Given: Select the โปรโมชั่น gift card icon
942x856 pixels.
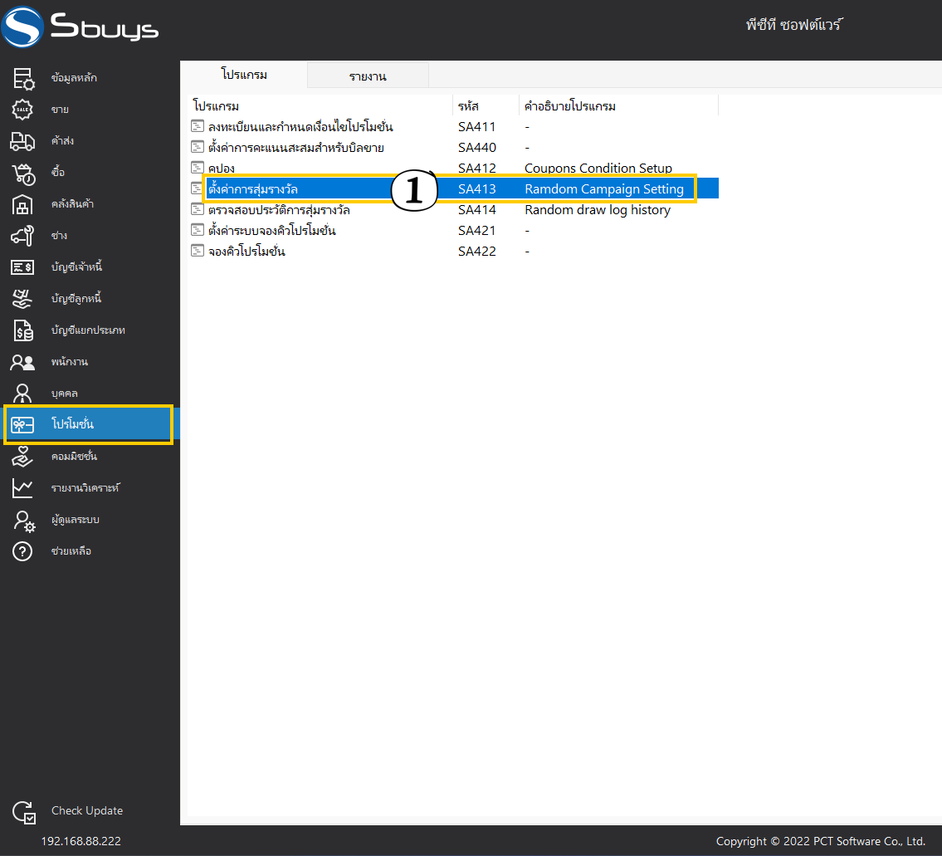Looking at the screenshot, I should point(22,424).
